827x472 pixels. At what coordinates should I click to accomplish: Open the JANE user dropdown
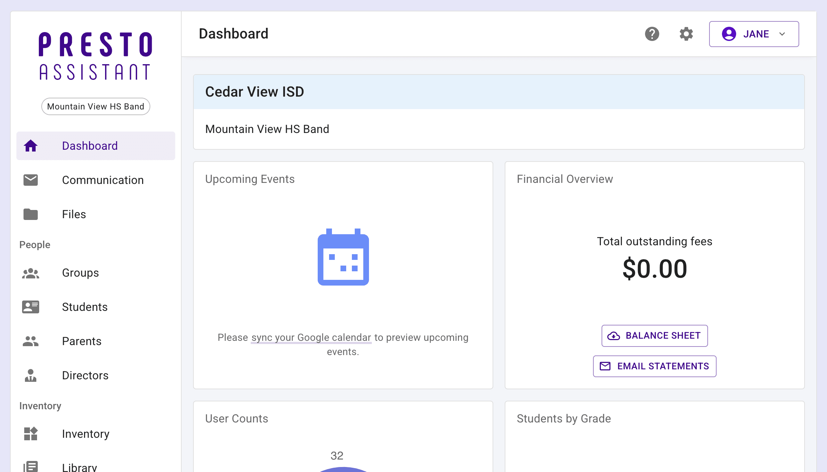[x=754, y=34]
